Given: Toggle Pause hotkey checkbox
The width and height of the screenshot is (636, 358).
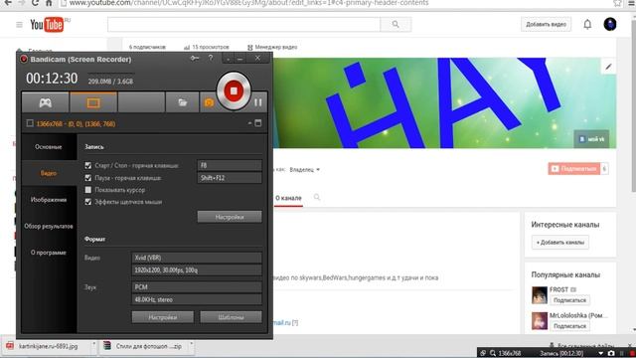Looking at the screenshot, I should 88,178.
